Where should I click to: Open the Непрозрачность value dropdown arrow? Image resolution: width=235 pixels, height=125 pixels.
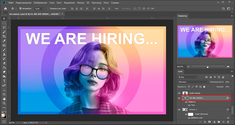click(232, 82)
